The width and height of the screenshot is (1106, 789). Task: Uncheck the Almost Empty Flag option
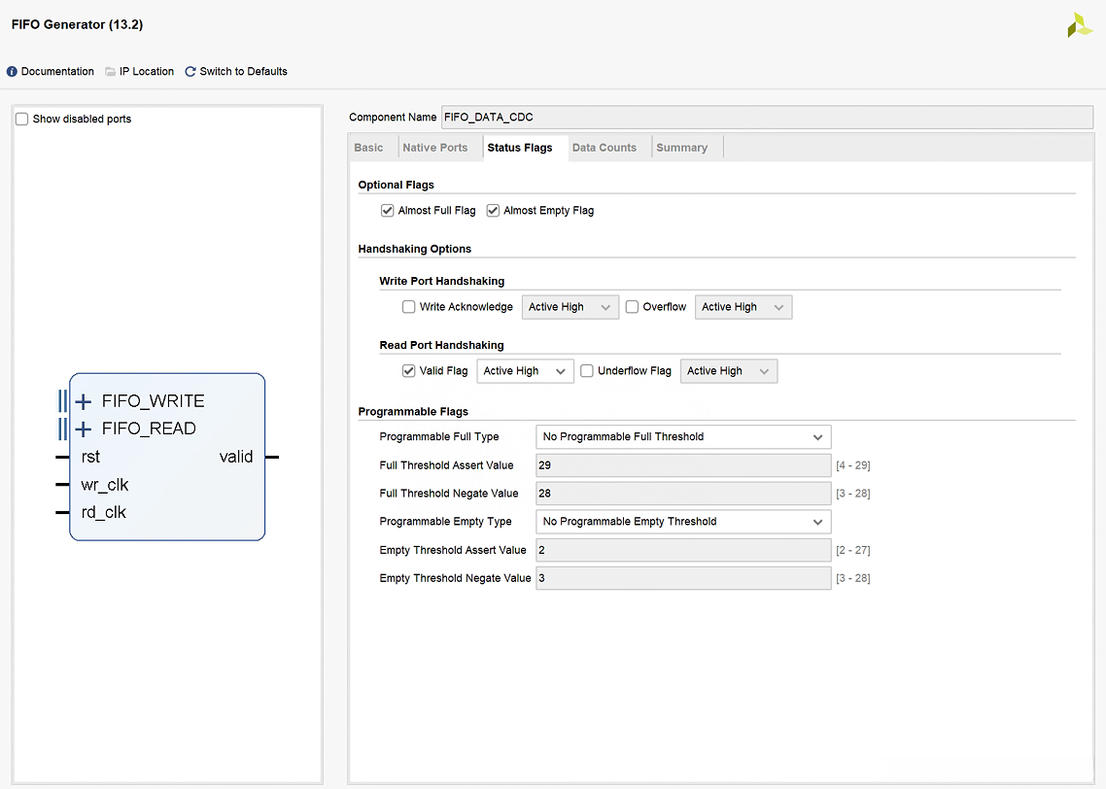(493, 211)
